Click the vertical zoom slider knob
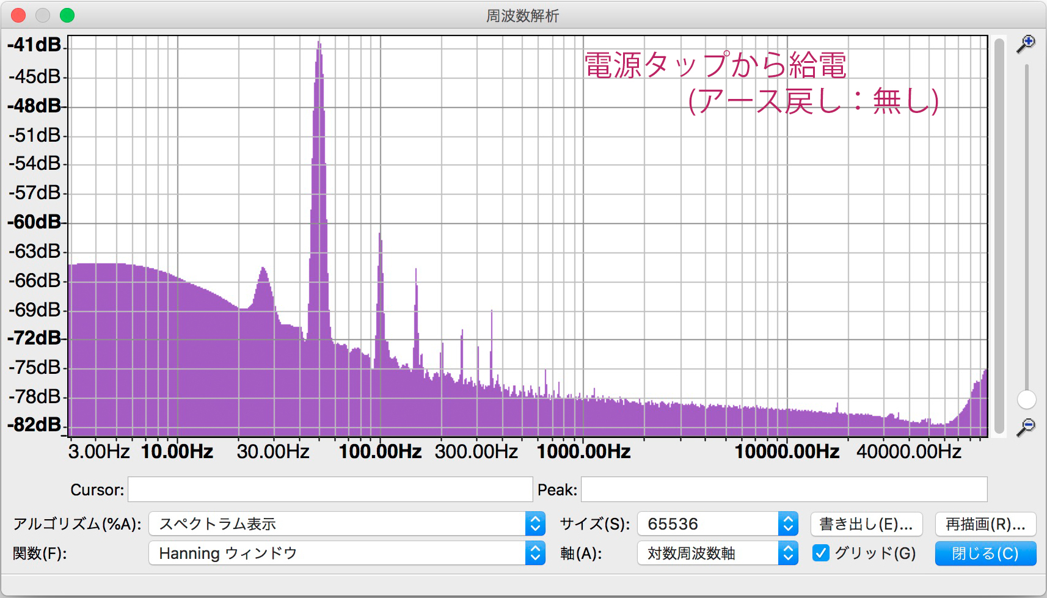 point(1027,399)
